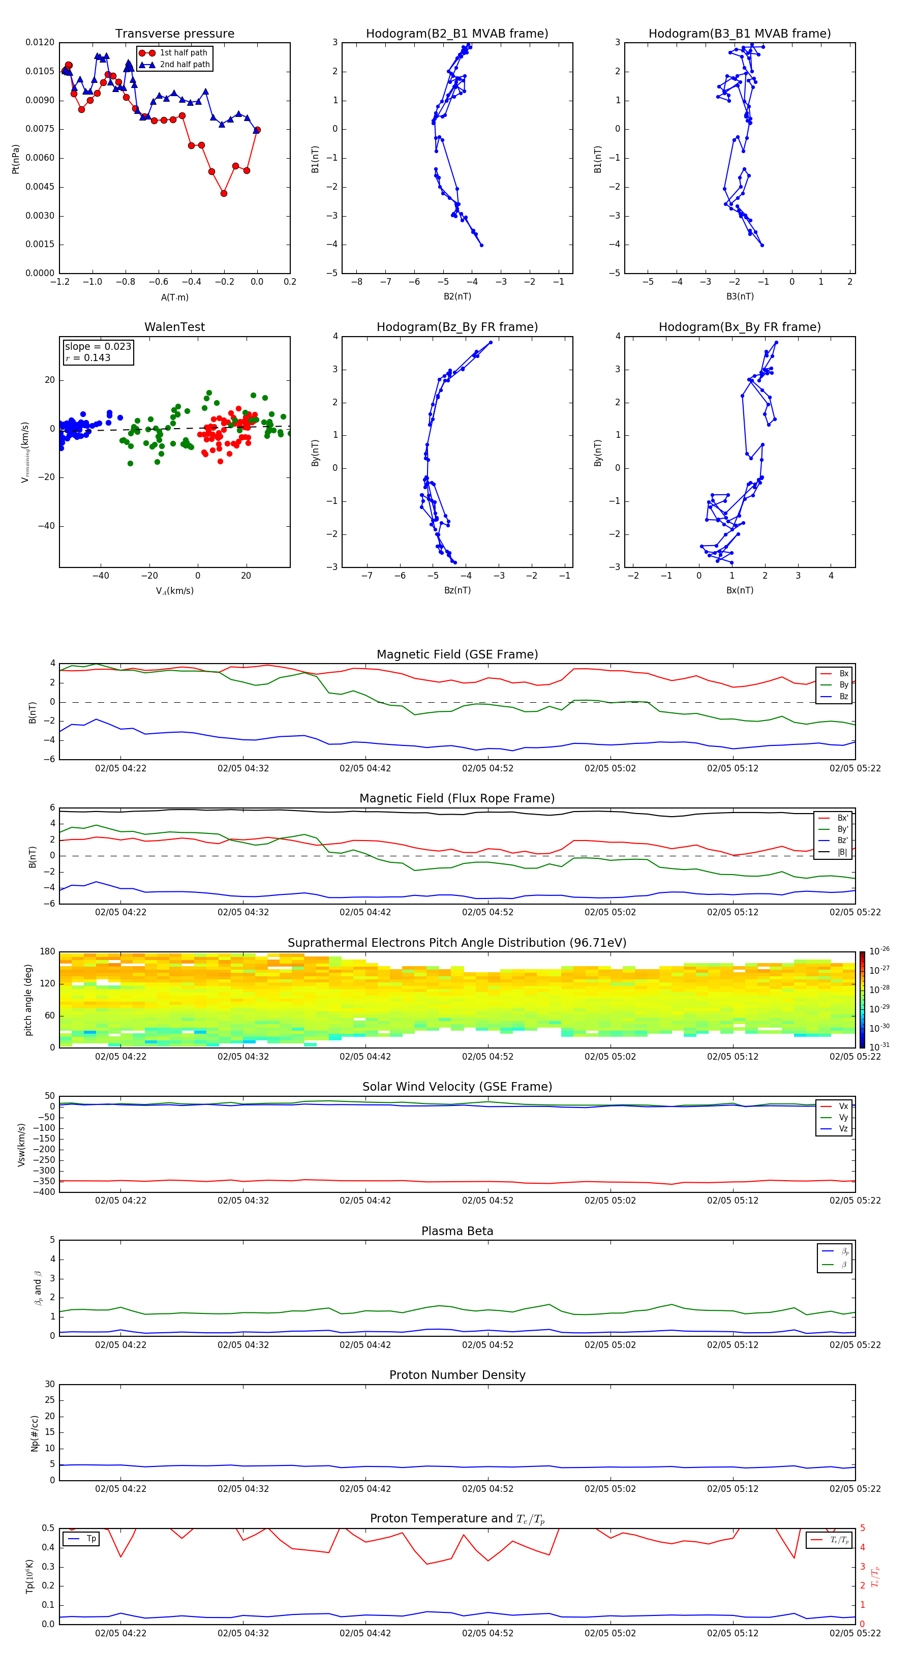Viewport: 915px width, 1678px height.
Task: Click '02/05 04:22' tick under GSE magnetic field
Action: pyautogui.click(x=120, y=768)
